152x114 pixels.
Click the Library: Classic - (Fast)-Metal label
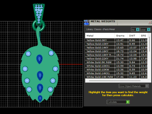click(101, 29)
